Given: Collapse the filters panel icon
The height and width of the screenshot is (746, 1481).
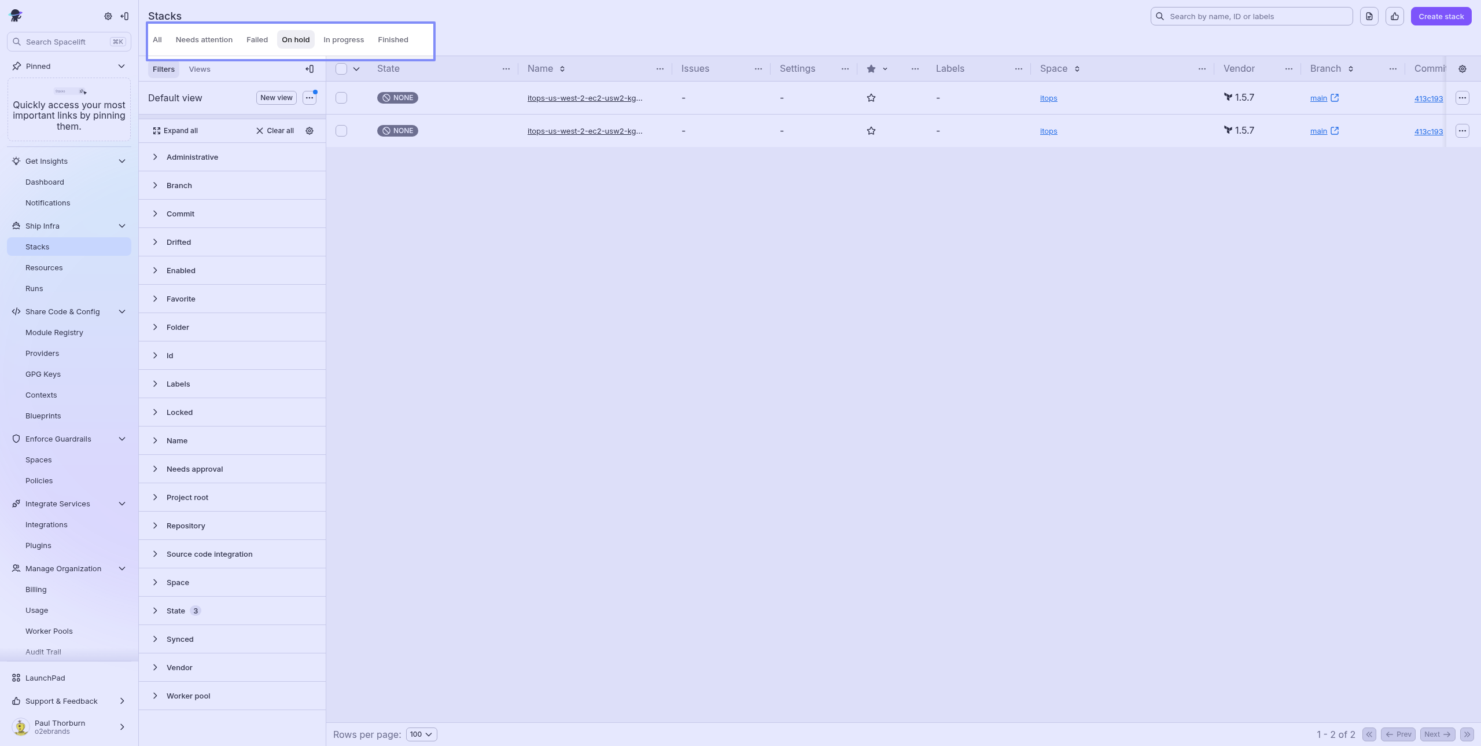Looking at the screenshot, I should coord(310,69).
